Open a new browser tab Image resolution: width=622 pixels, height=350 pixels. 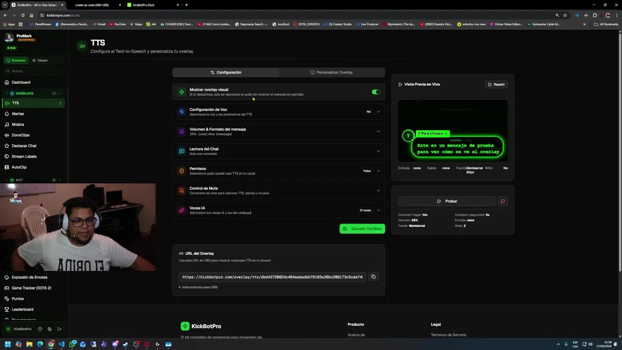pyautogui.click(x=187, y=5)
